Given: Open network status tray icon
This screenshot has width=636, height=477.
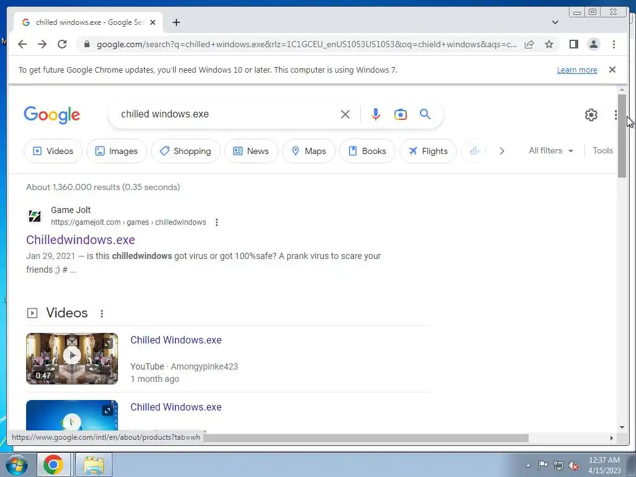Looking at the screenshot, I should 558,465.
